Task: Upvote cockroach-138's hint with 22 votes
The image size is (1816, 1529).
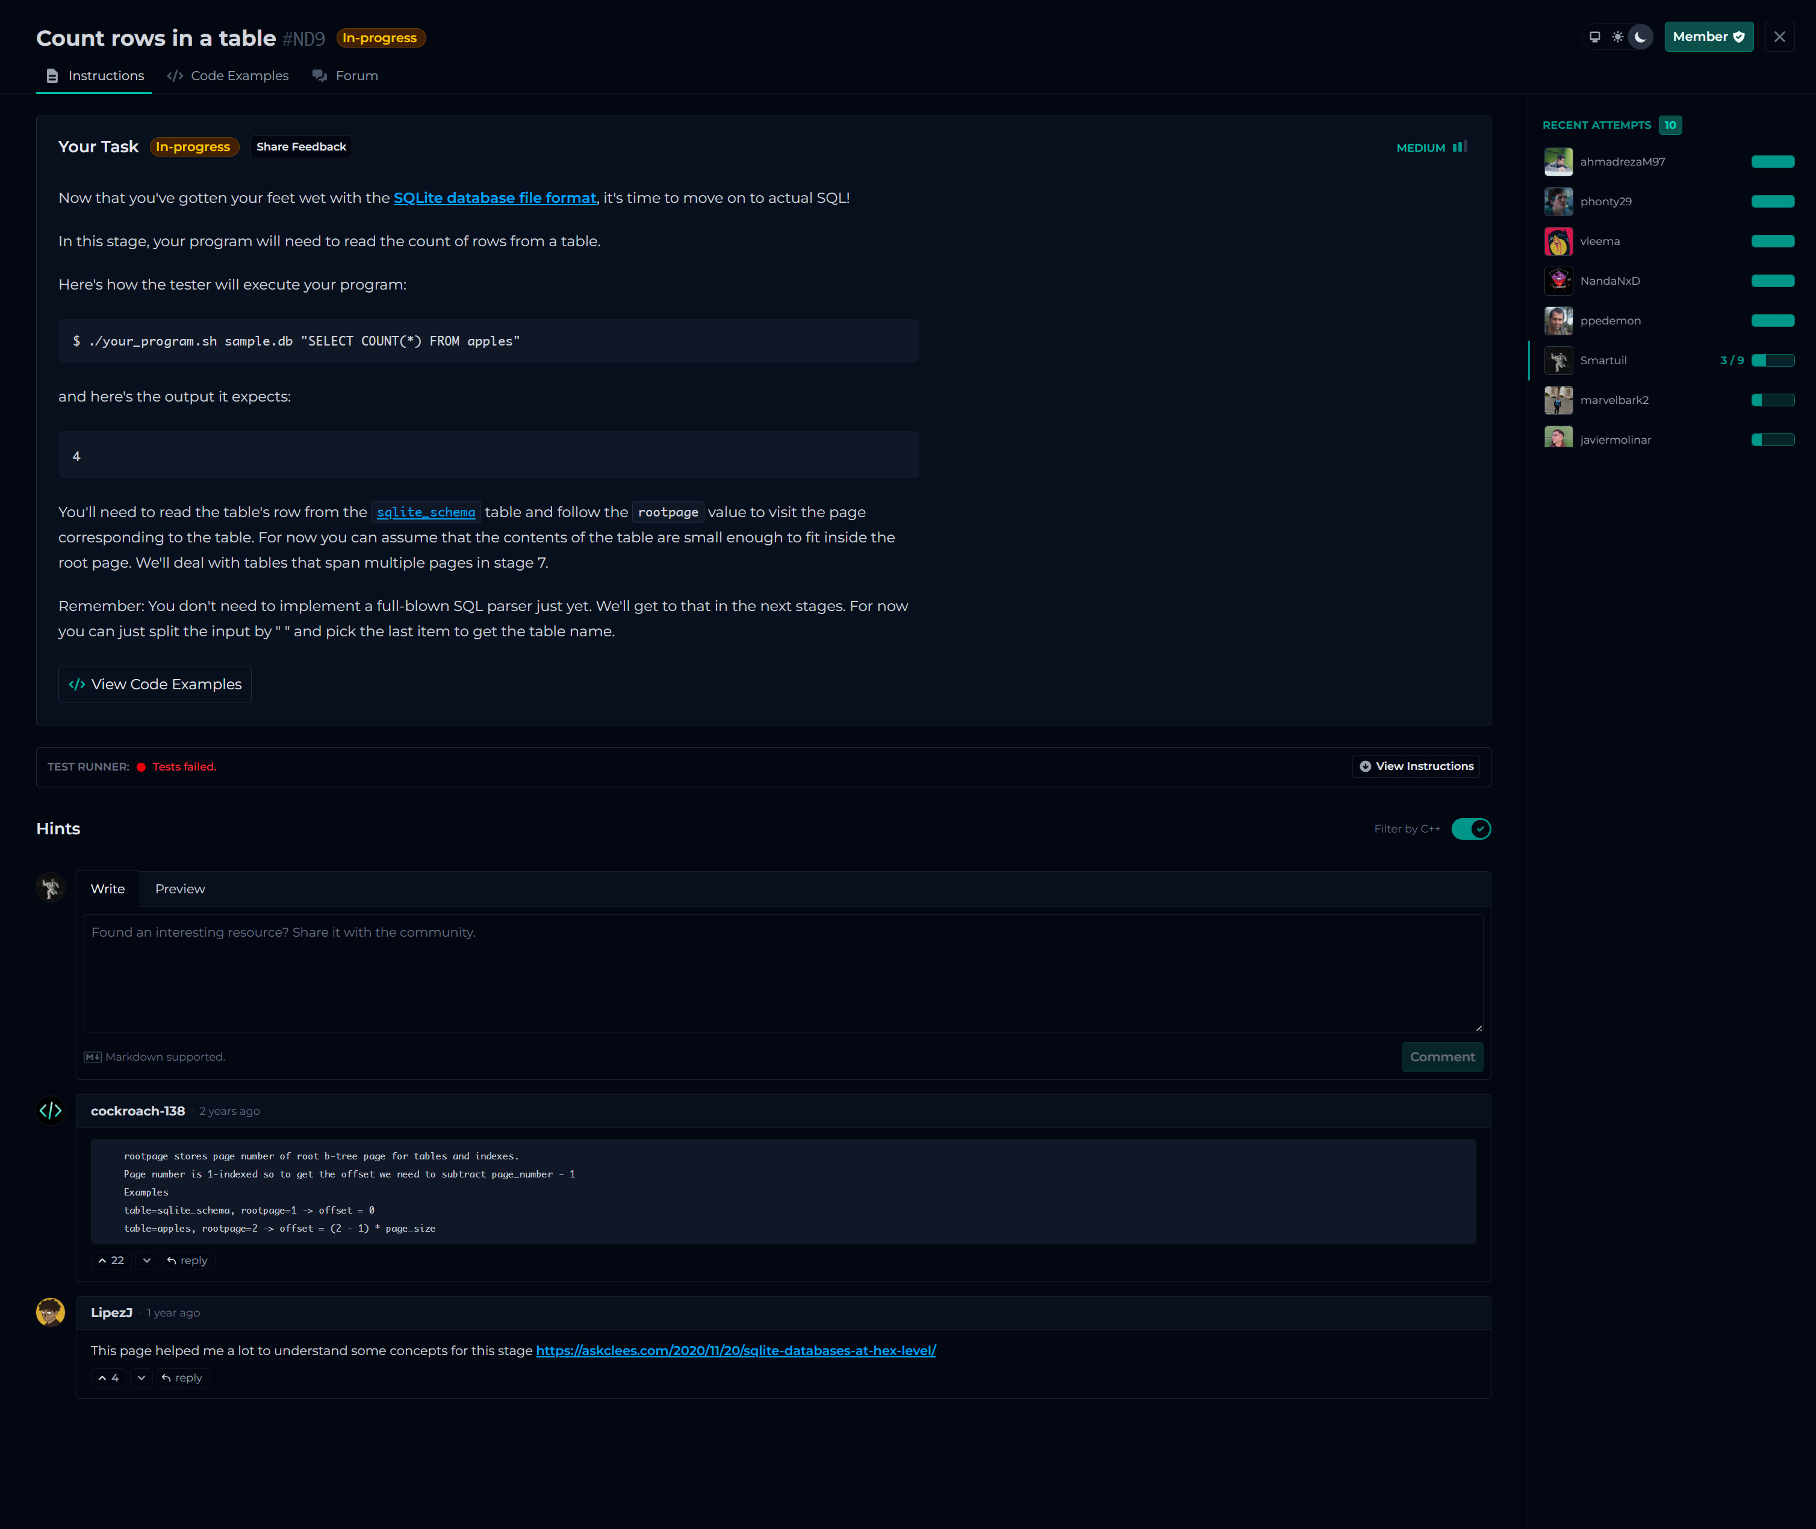Action: pos(111,1261)
